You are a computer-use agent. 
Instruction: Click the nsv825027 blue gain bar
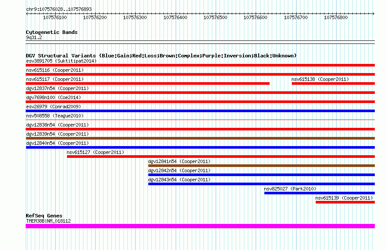320,193
